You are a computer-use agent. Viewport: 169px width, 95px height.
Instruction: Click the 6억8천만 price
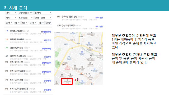tap(48, 57)
